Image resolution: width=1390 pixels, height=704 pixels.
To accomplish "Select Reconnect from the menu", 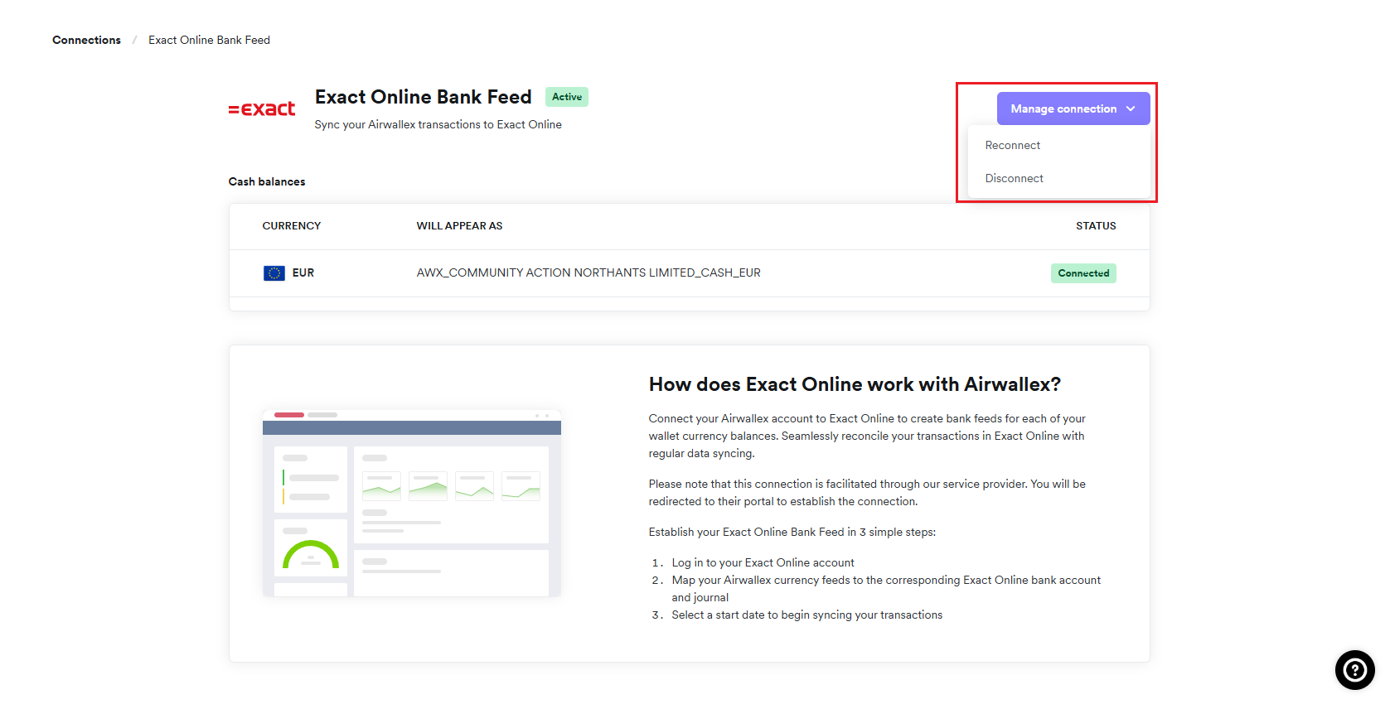I will 1012,145.
